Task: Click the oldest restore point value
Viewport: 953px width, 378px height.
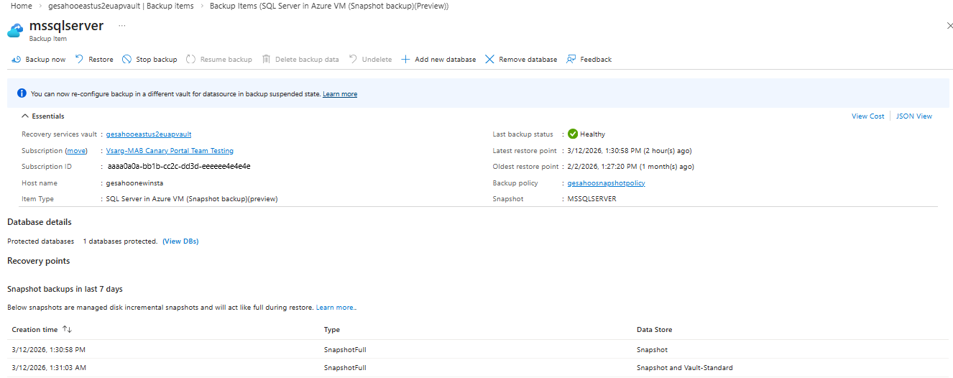Action: [631, 167]
